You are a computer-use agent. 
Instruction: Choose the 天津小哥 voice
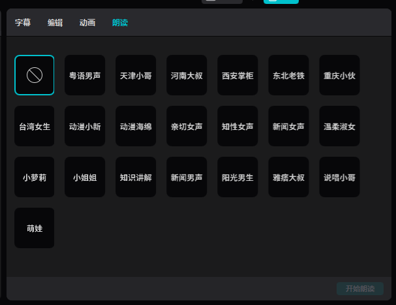pos(136,75)
